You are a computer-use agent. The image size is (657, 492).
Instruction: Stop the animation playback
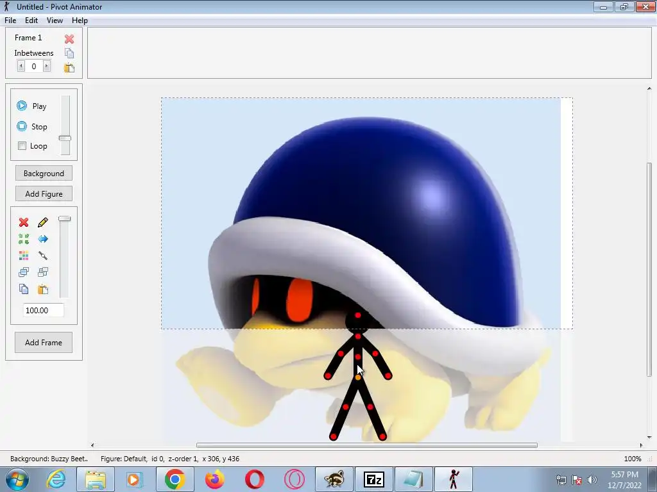pos(31,126)
